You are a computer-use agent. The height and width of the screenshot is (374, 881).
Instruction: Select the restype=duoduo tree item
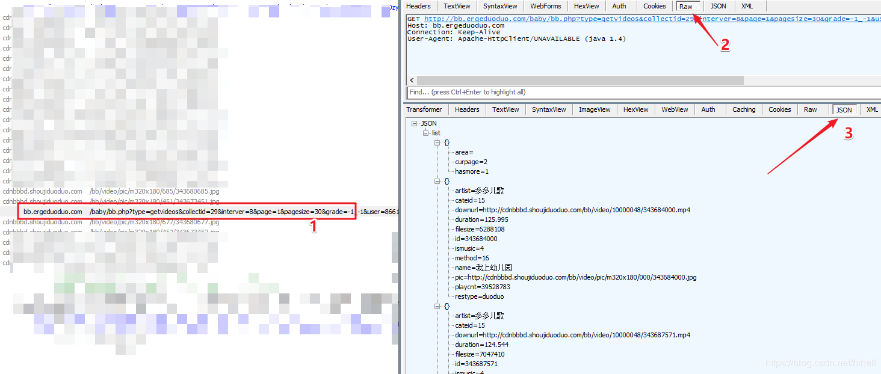click(480, 296)
